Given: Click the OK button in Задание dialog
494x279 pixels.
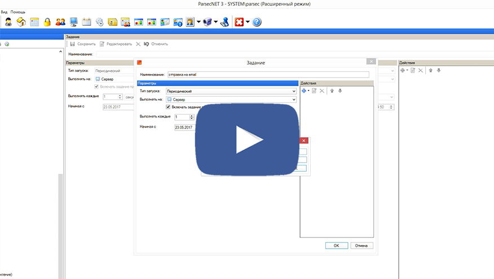Looking at the screenshot, I should (337, 246).
